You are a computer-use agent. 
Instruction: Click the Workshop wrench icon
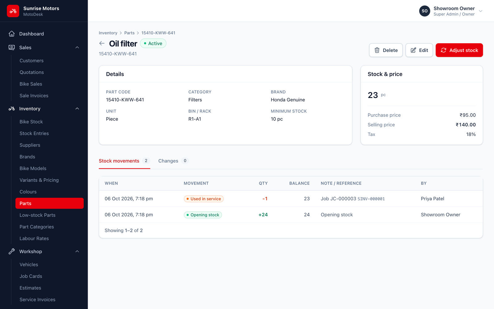pos(12,252)
